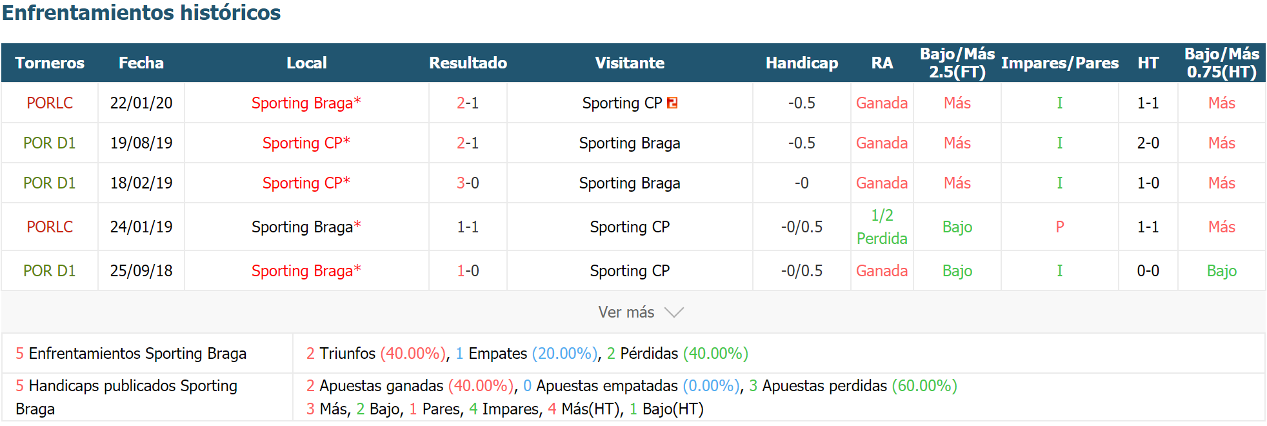This screenshot has width=1267, height=426.
Task: Open the 1-1 result on 24/01/19 row
Action: (x=468, y=227)
